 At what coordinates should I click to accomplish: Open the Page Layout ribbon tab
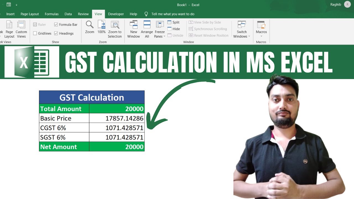[x=30, y=14]
